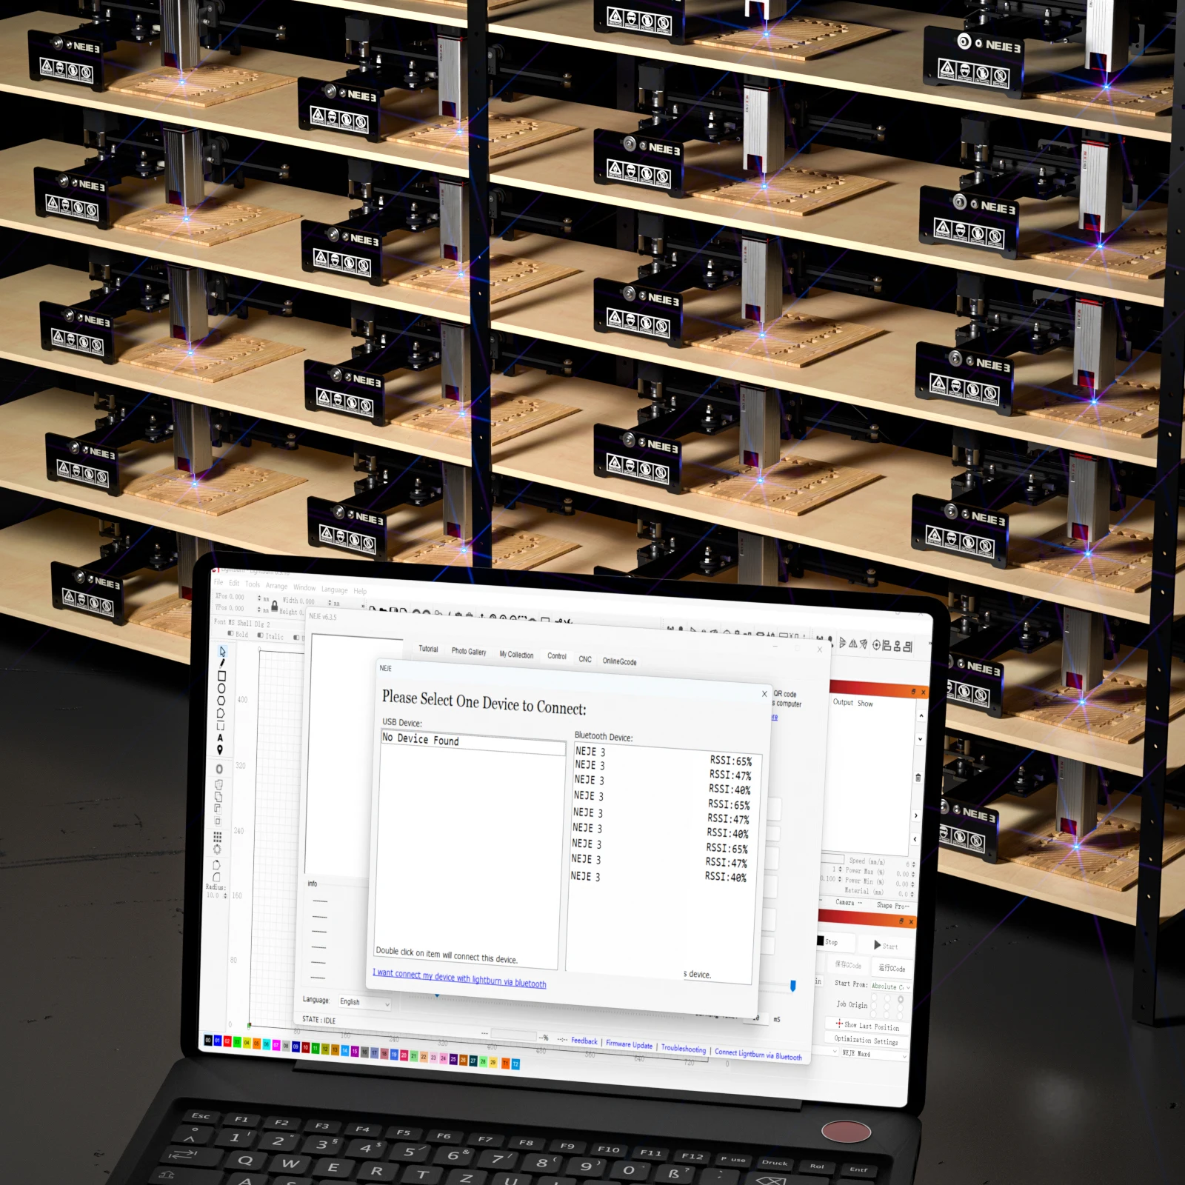Click the blue slider handle in NEJE window
The width and height of the screenshot is (1185, 1185).
(x=792, y=986)
